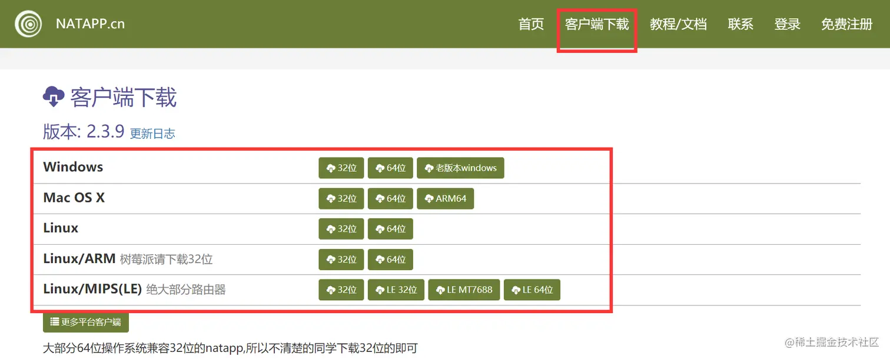Click the Mac OS X row label
890x359 pixels.
pos(74,197)
